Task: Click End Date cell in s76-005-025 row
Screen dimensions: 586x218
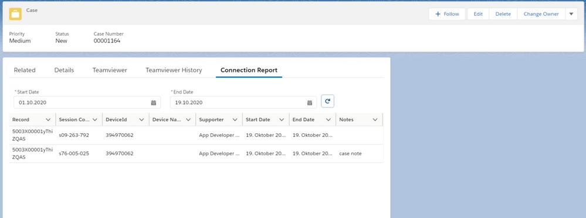Action: (313, 153)
